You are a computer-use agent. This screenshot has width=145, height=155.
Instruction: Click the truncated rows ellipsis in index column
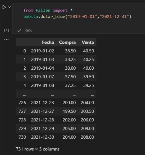[x=25, y=95]
